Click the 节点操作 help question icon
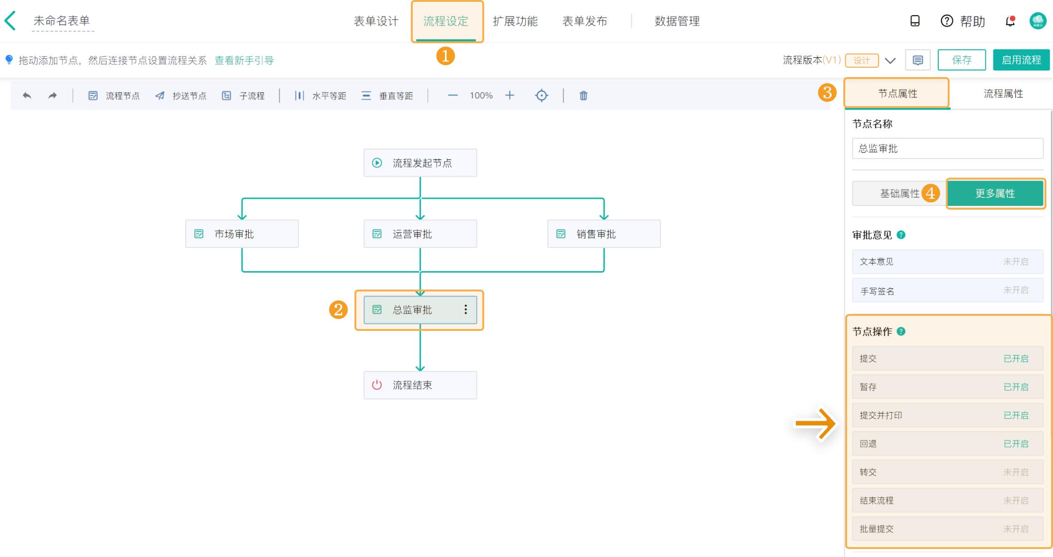1053x557 pixels. [x=901, y=331]
